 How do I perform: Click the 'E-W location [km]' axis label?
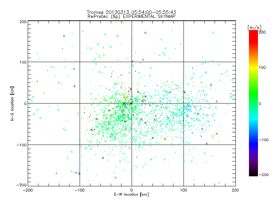coord(131,194)
